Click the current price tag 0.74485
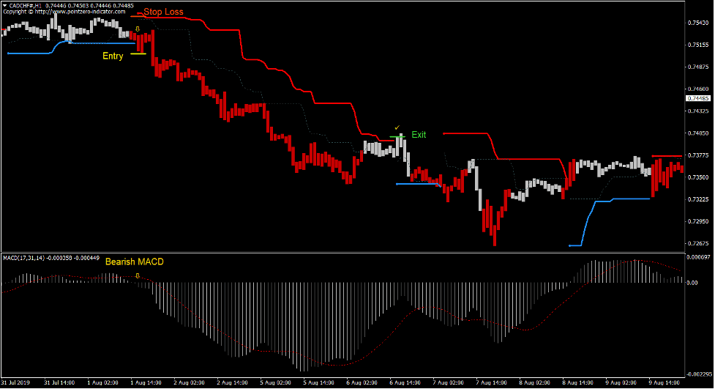Screen dimensions: 715x389 [x=697, y=98]
